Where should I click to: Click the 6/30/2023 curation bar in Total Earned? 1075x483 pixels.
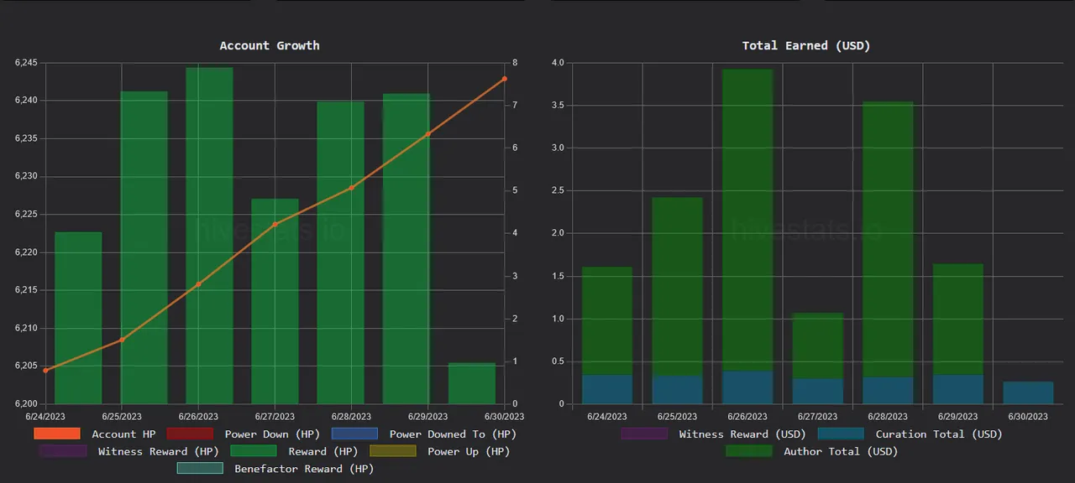tap(1028, 392)
